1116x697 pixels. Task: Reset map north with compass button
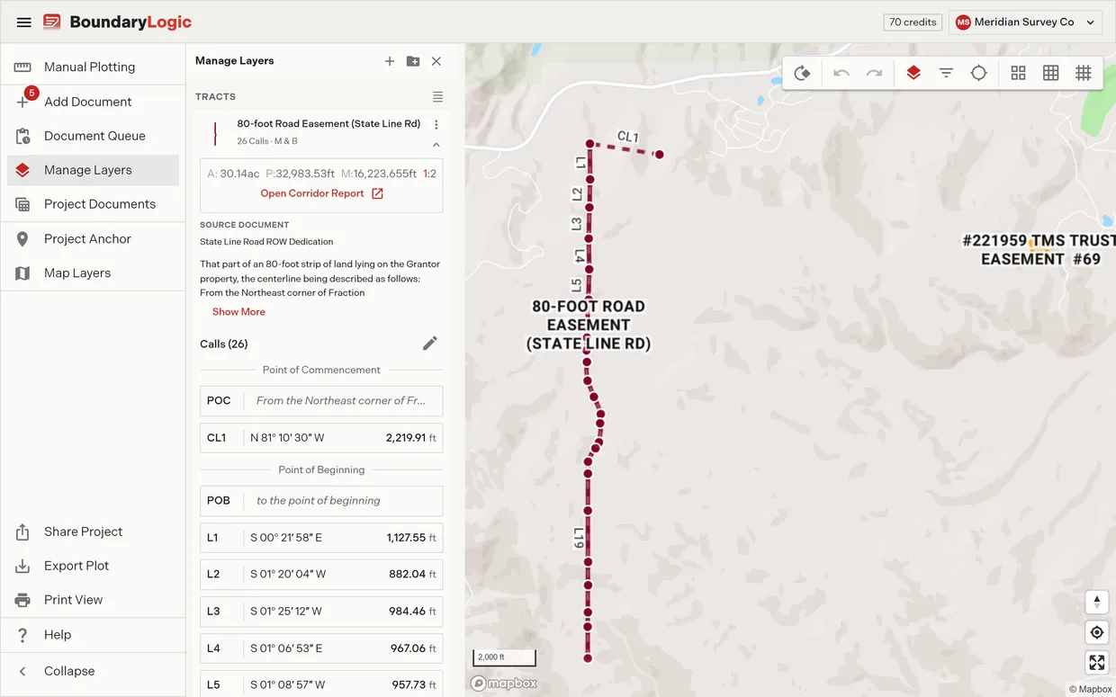click(x=1096, y=602)
